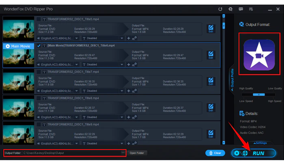Click the refresh icon in title bar

click(220, 9)
